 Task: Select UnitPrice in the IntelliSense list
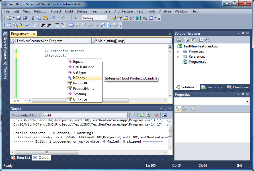[85, 99]
